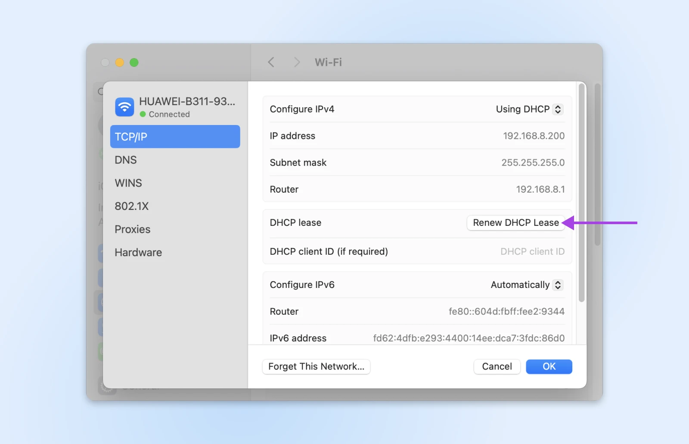
Task: Click the Wi-Fi network icon
Action: (x=124, y=107)
